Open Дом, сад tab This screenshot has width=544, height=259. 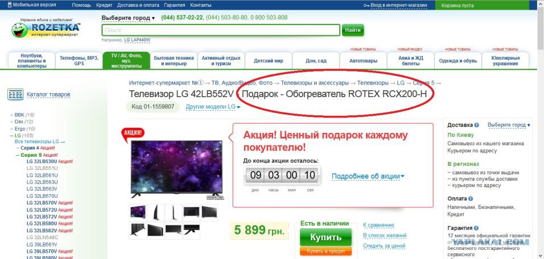pos(316,61)
